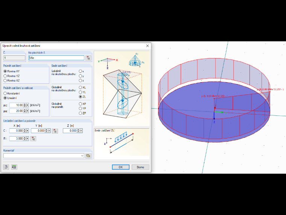This screenshot has height=215, width=286.
Task: Click the center Z coordinate field
Action: click(x=70, y=131)
